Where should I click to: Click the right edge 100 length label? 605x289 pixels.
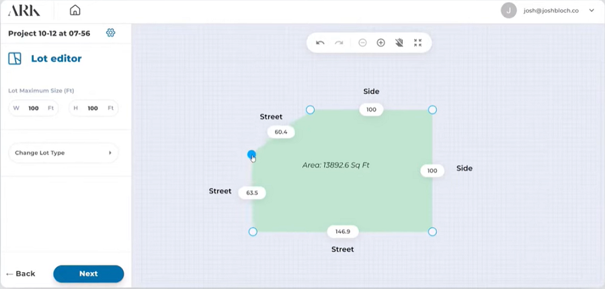[432, 171]
